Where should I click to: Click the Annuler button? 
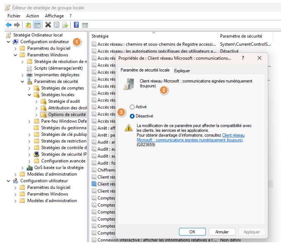[x=222, y=232]
